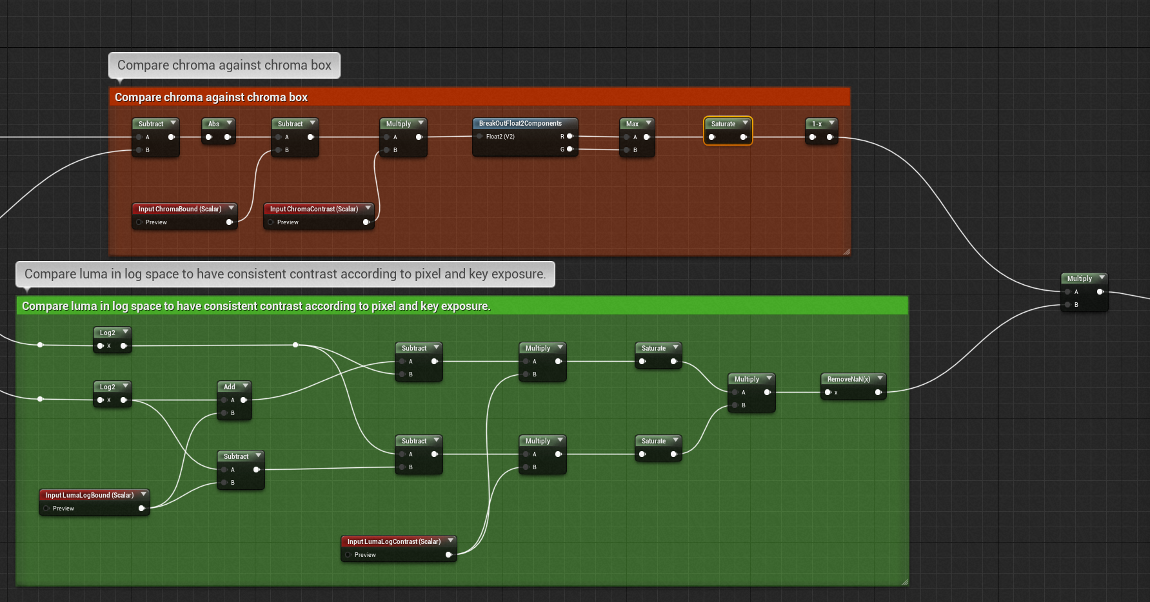This screenshot has width=1150, height=602.
Task: Select the reroute node between Log2 and the Subtract nodes
Action: [295, 345]
